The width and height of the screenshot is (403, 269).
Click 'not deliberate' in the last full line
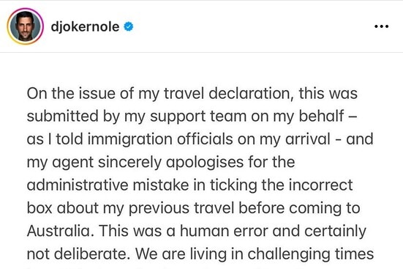point(77,254)
